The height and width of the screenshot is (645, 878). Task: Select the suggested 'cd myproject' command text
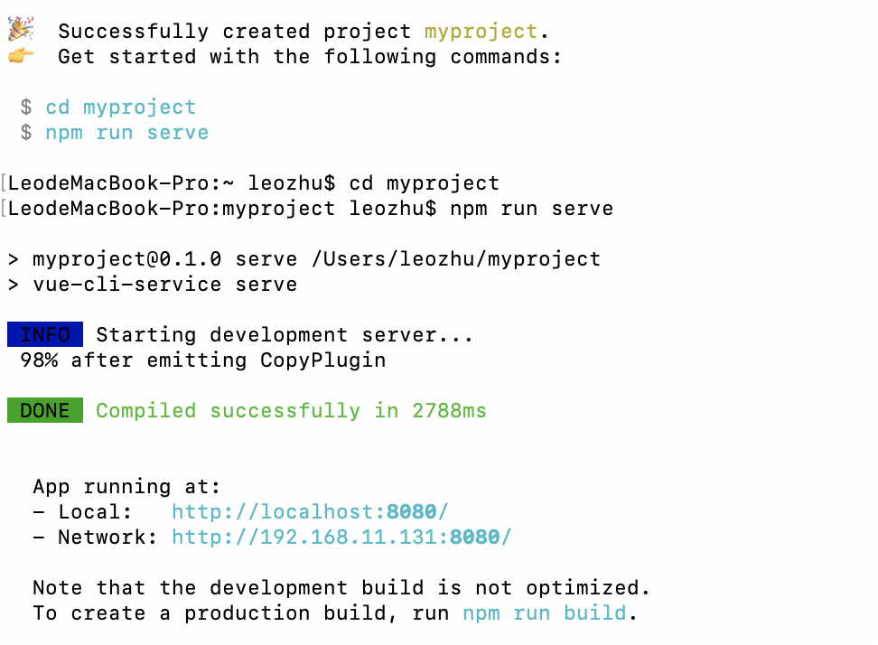(x=121, y=107)
